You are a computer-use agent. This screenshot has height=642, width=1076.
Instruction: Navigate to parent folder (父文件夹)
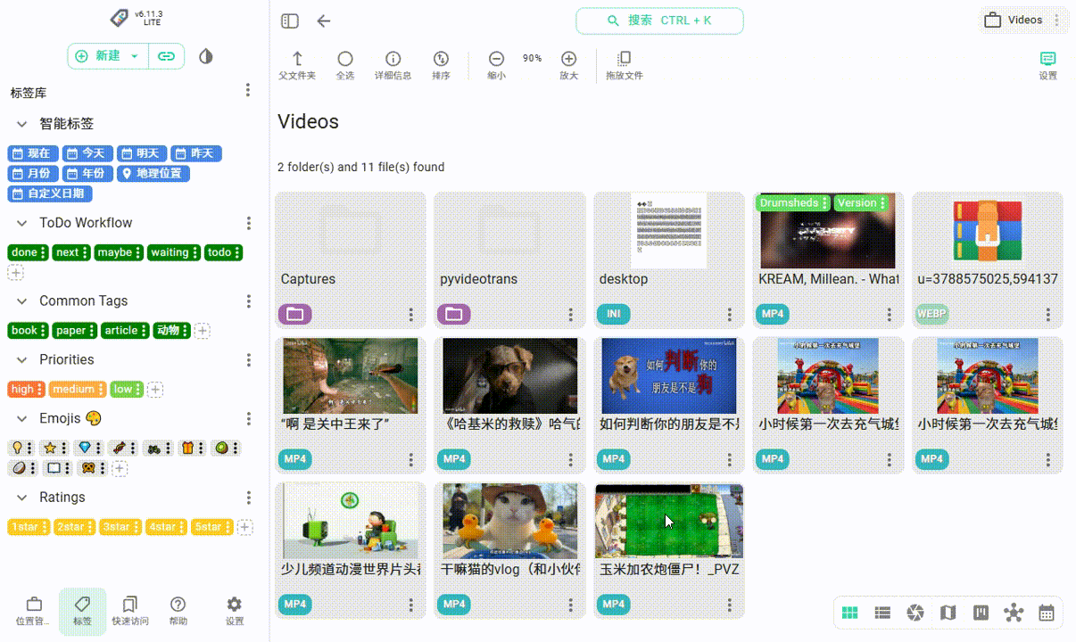[297, 66]
